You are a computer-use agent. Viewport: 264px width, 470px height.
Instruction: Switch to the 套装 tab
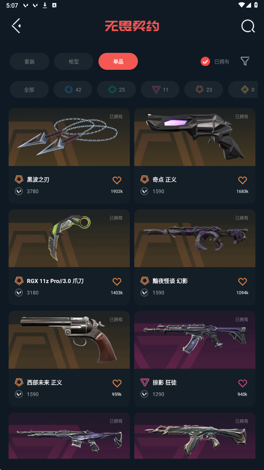(29, 62)
